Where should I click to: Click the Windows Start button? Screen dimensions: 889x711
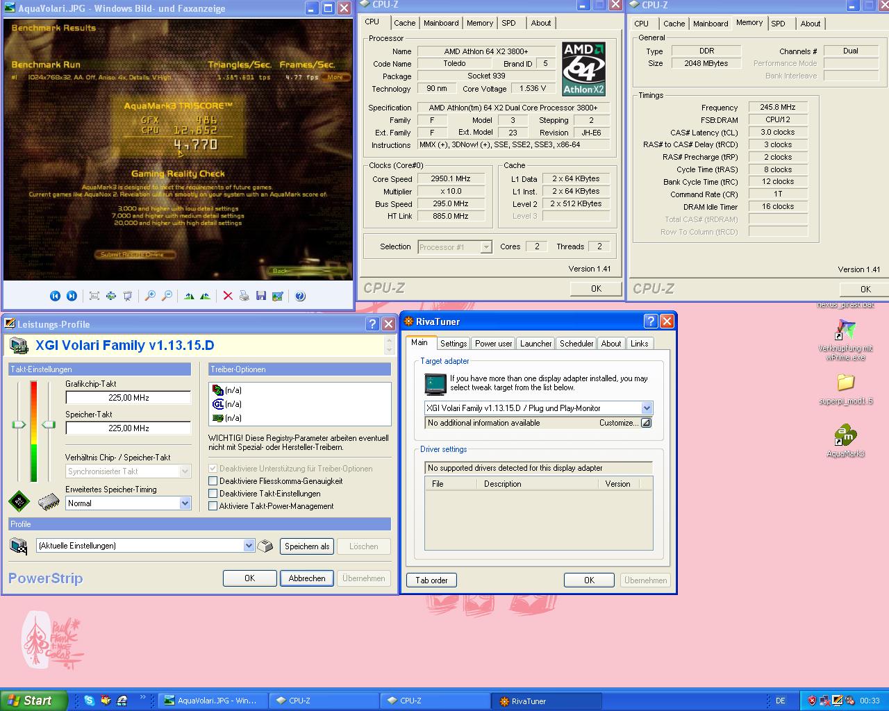coord(33,701)
